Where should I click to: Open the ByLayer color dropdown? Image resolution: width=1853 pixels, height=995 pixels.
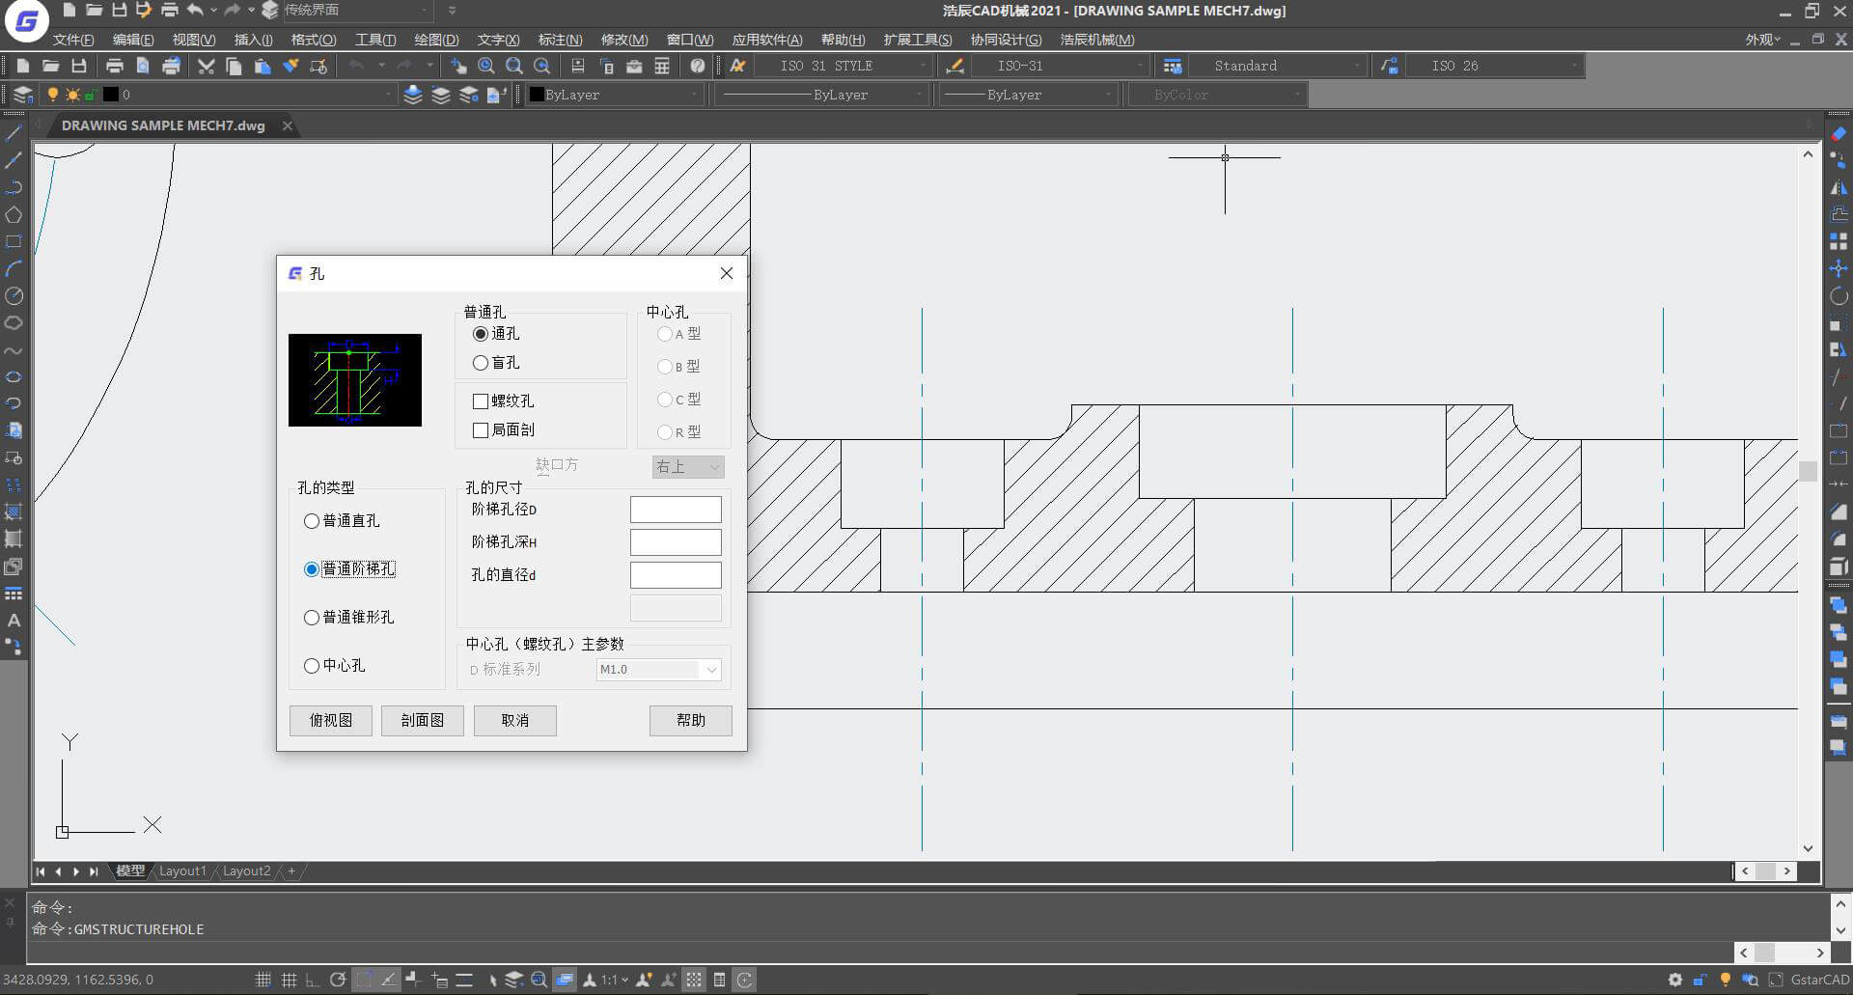point(693,95)
